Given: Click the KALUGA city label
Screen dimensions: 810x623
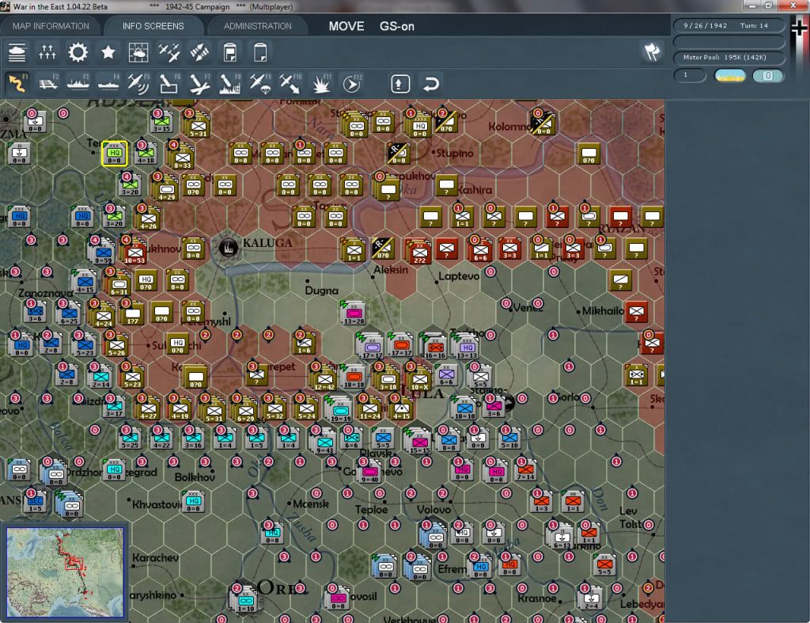Looking at the screenshot, I should point(267,243).
